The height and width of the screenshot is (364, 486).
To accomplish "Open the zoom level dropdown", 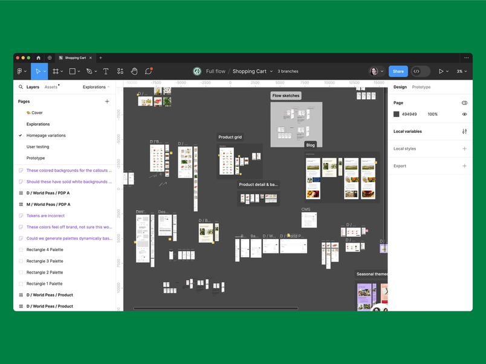I will point(461,71).
